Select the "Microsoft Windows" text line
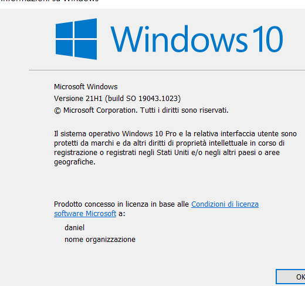 coord(86,87)
